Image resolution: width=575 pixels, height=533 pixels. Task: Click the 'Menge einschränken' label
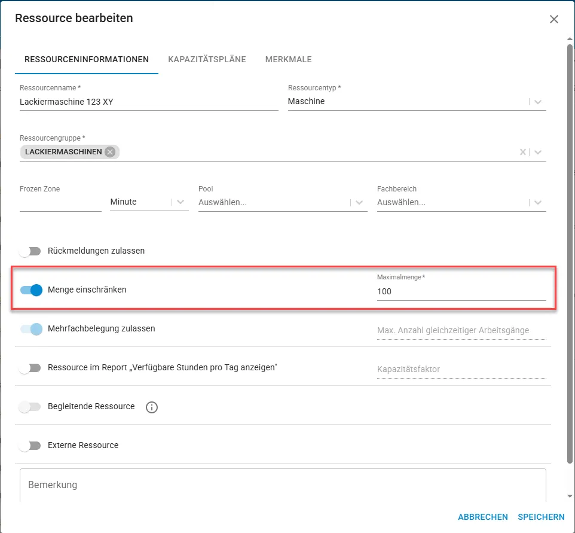[x=87, y=290]
